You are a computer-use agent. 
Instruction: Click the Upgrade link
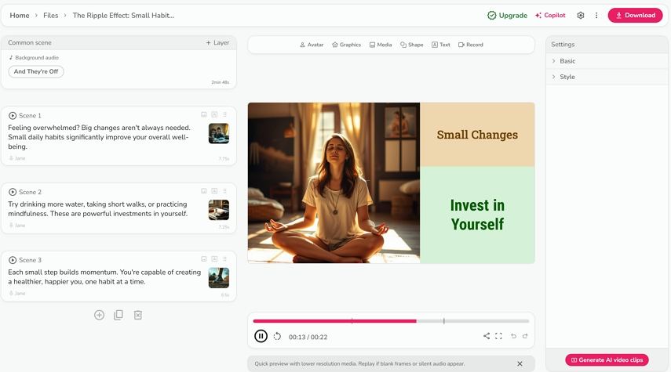point(507,16)
